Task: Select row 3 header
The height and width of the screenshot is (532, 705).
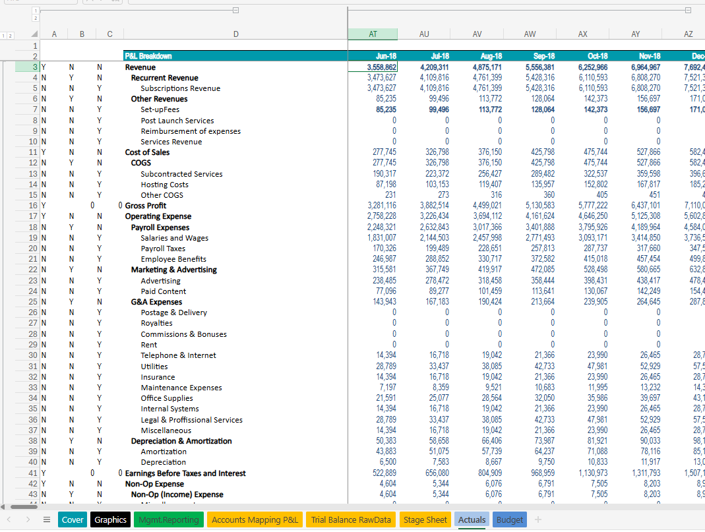Action: pyautogui.click(x=28, y=67)
